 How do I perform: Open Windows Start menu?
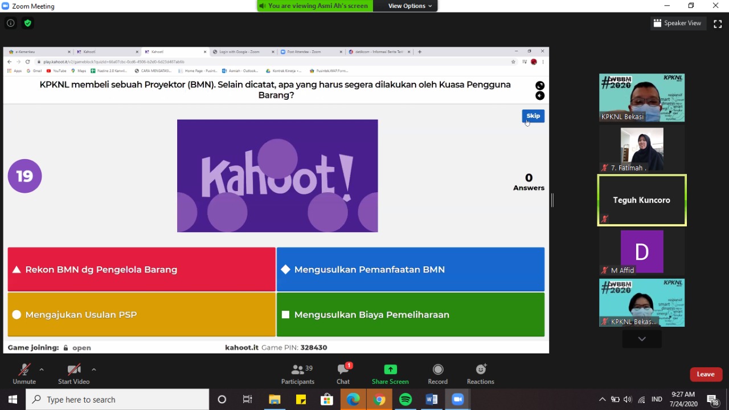pos(13,399)
